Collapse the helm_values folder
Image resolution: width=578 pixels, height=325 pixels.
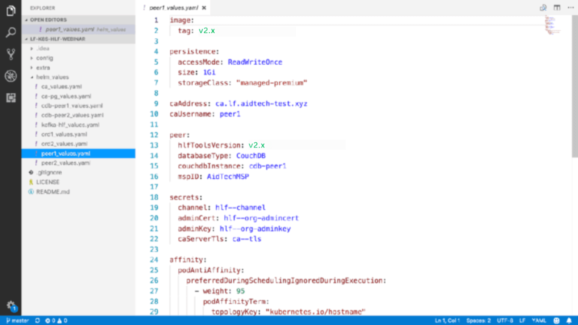pyautogui.click(x=52, y=77)
